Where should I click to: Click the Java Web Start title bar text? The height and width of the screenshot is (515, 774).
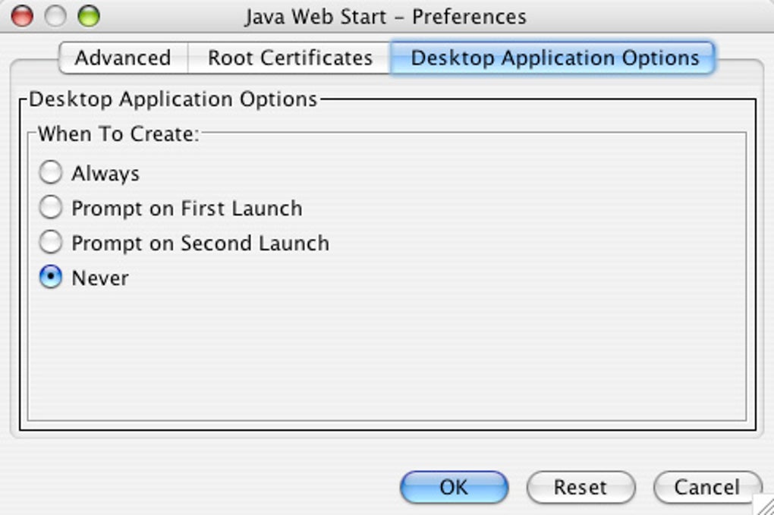click(x=385, y=17)
